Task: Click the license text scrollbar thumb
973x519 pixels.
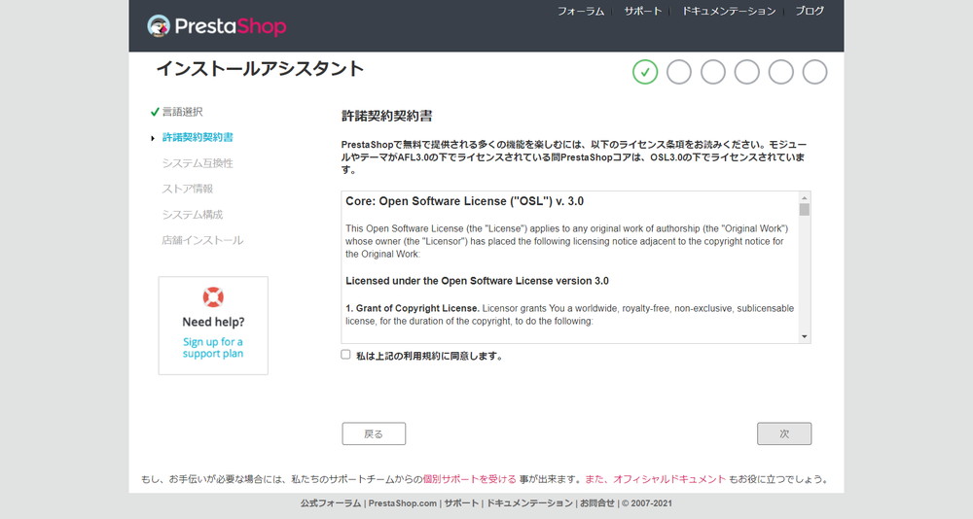Action: click(805, 210)
